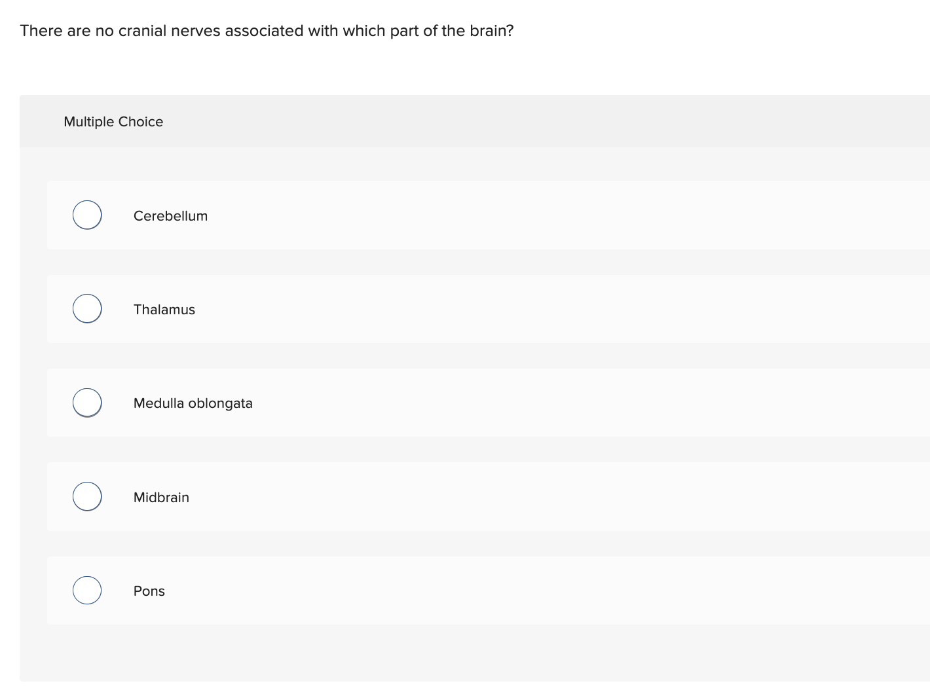Viewport: 930px width, 694px height.
Task: Click the Pons answer label text
Action: (149, 591)
